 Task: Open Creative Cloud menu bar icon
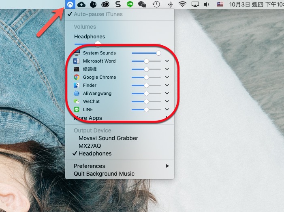[105, 4]
